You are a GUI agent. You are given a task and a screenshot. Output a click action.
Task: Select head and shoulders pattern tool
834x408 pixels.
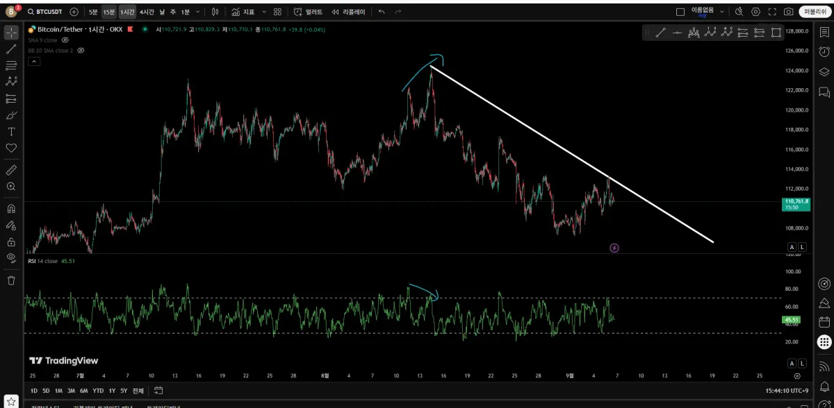(694, 32)
